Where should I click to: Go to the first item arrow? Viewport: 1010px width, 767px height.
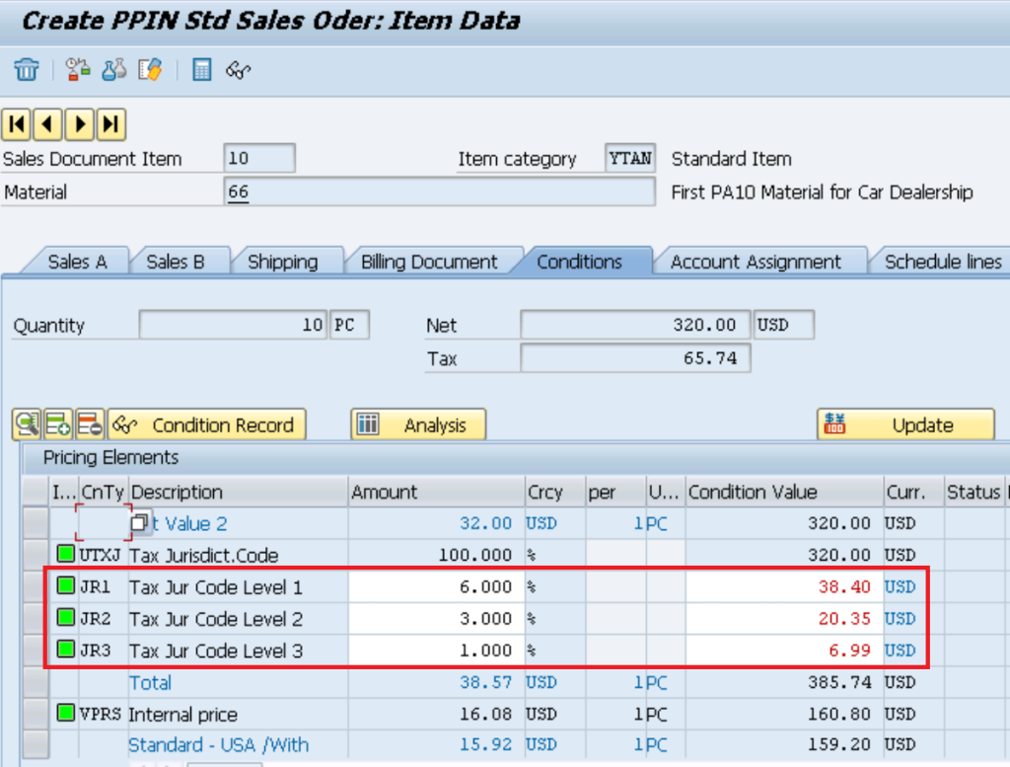click(17, 123)
